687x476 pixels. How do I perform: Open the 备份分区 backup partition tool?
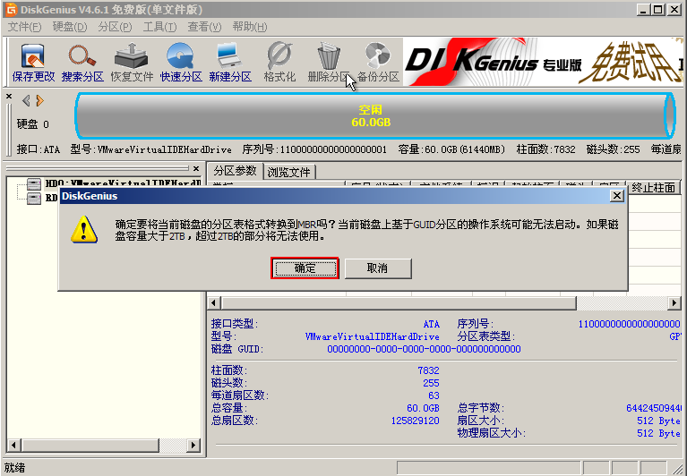tap(378, 62)
